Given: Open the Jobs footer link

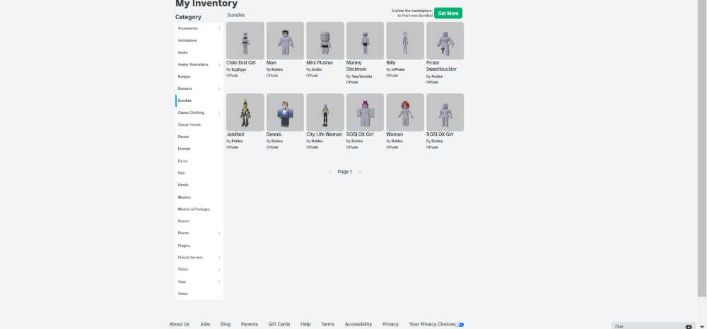Looking at the screenshot, I should tap(205, 325).
